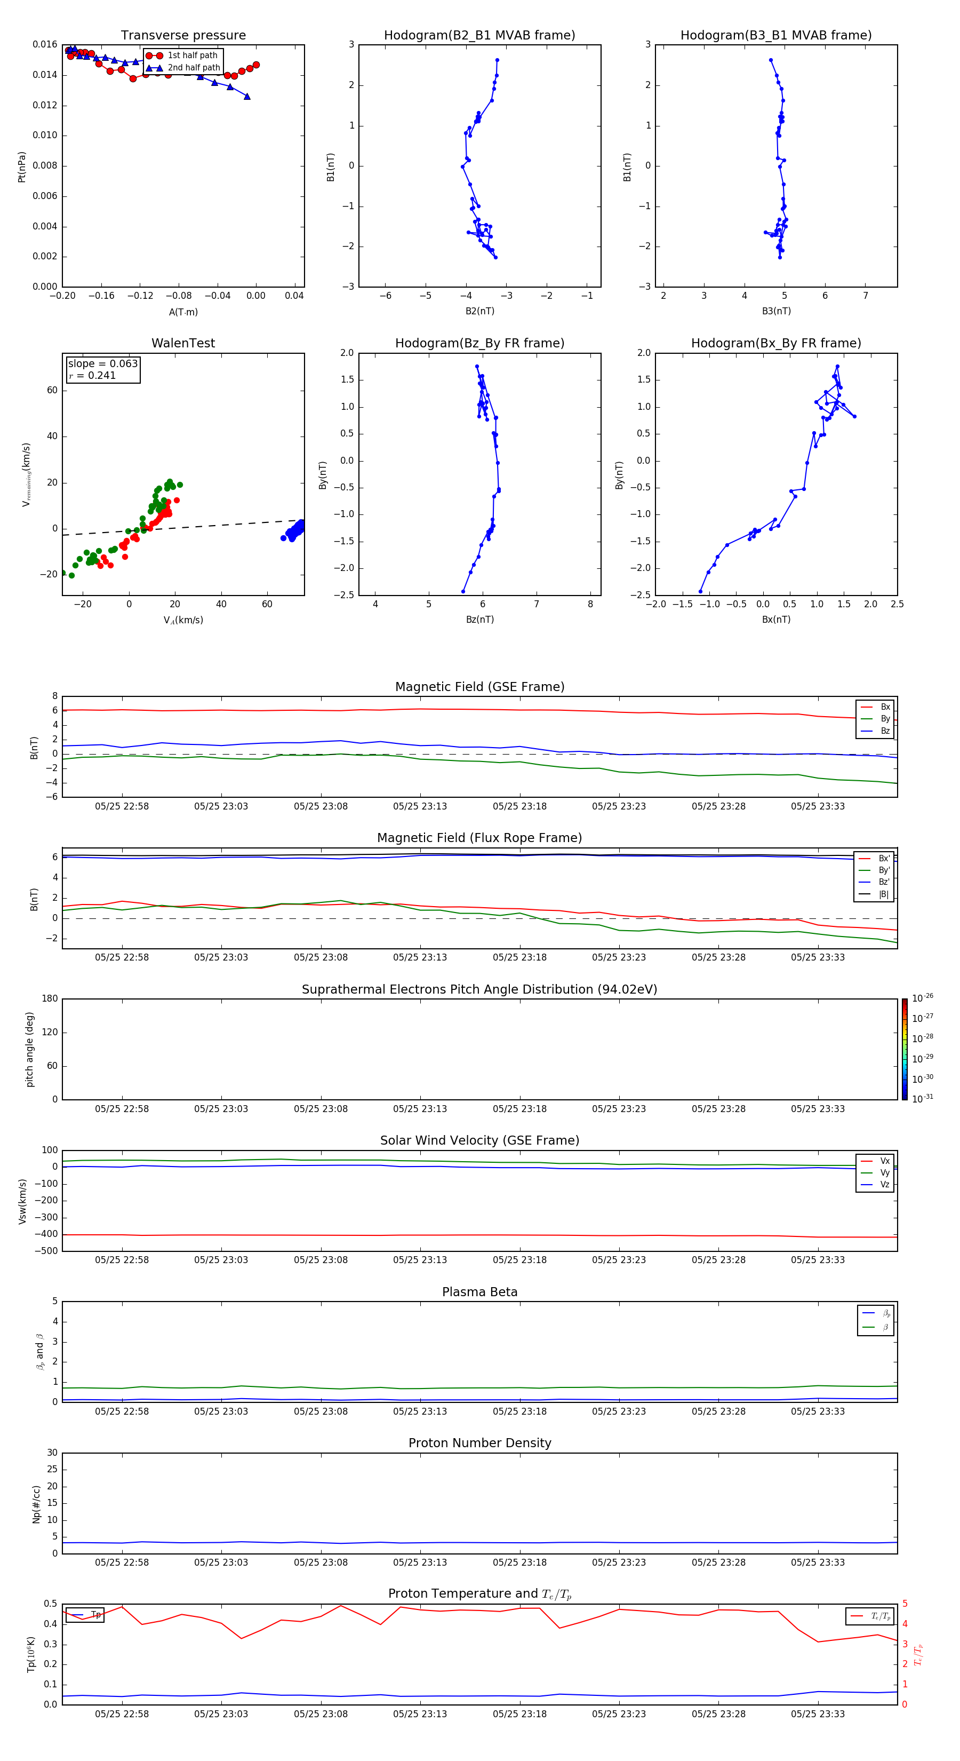This screenshot has width=960, height=1761.
Task: Select "By'" in flux rope legend
Action: (x=875, y=870)
